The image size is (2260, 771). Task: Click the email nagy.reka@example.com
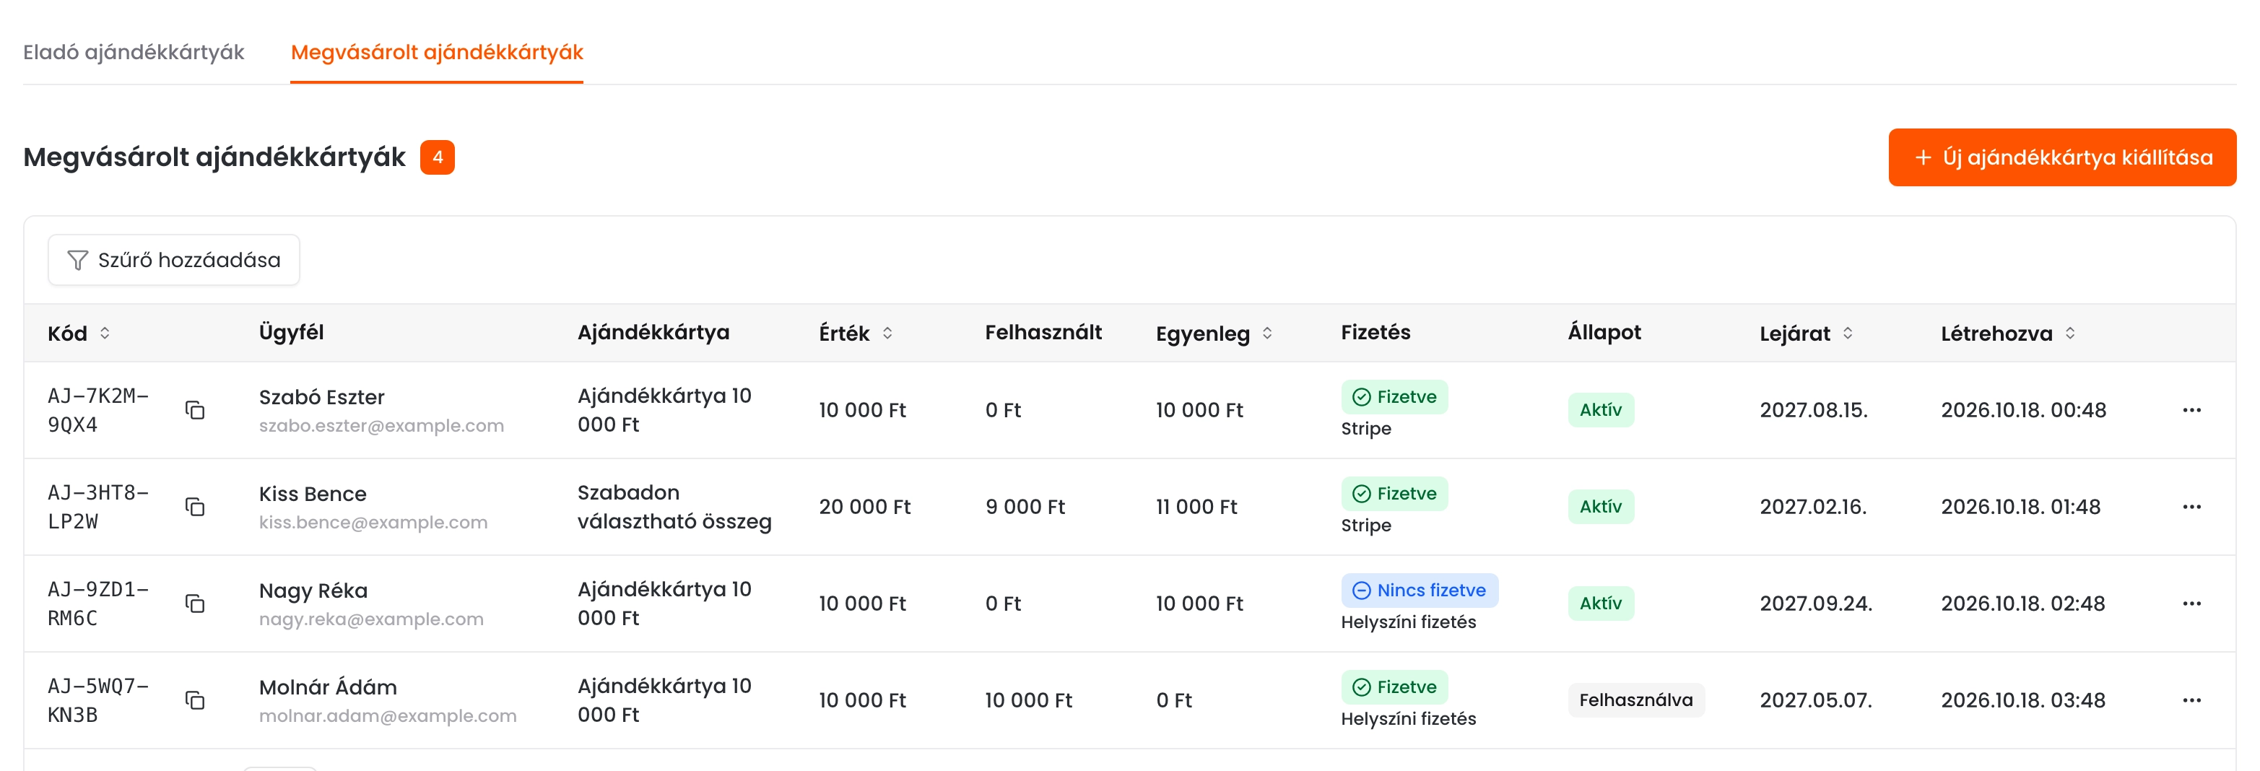371,619
